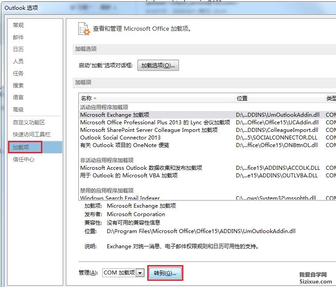Click the 转到(G)... button
The height and width of the screenshot is (287, 336).
click(165, 273)
